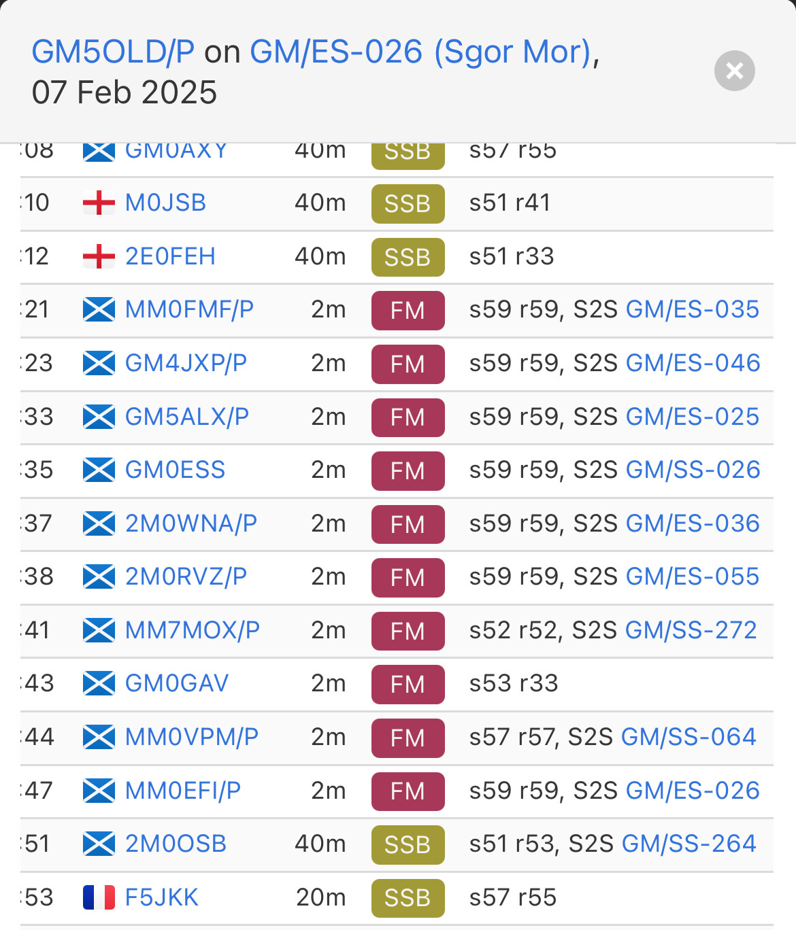Open the MM7MOX/P callsign link
The height and width of the screenshot is (930, 796).
coord(193,630)
